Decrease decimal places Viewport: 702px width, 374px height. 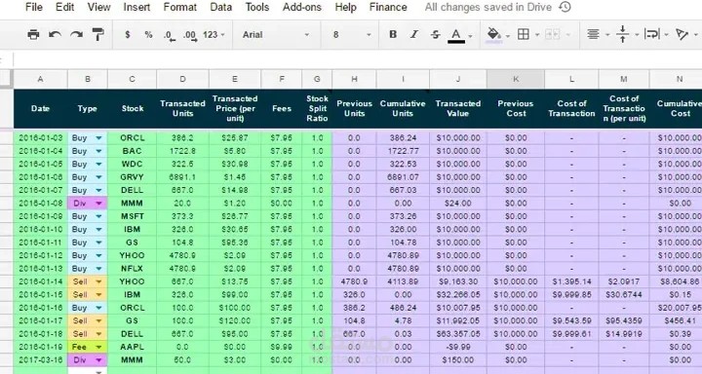pyautogui.click(x=170, y=35)
